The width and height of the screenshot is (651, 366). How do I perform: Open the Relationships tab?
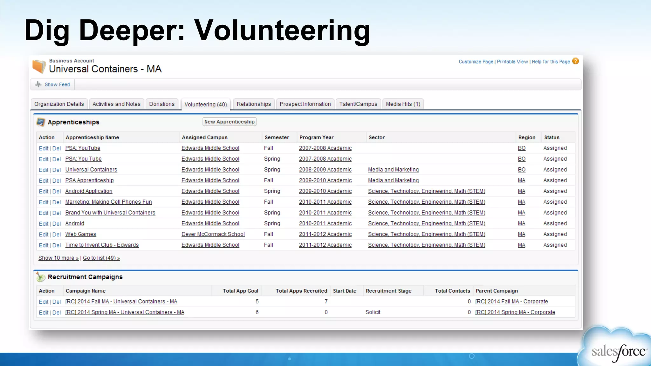tap(254, 104)
